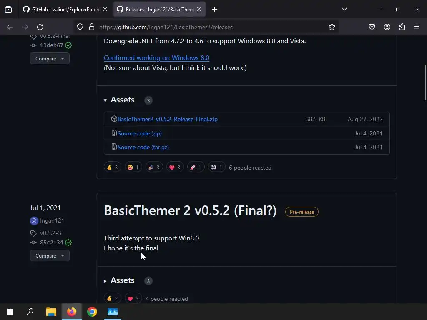Select 'Jul 1, 2021' release date text
The height and width of the screenshot is (320, 427).
coord(45,208)
